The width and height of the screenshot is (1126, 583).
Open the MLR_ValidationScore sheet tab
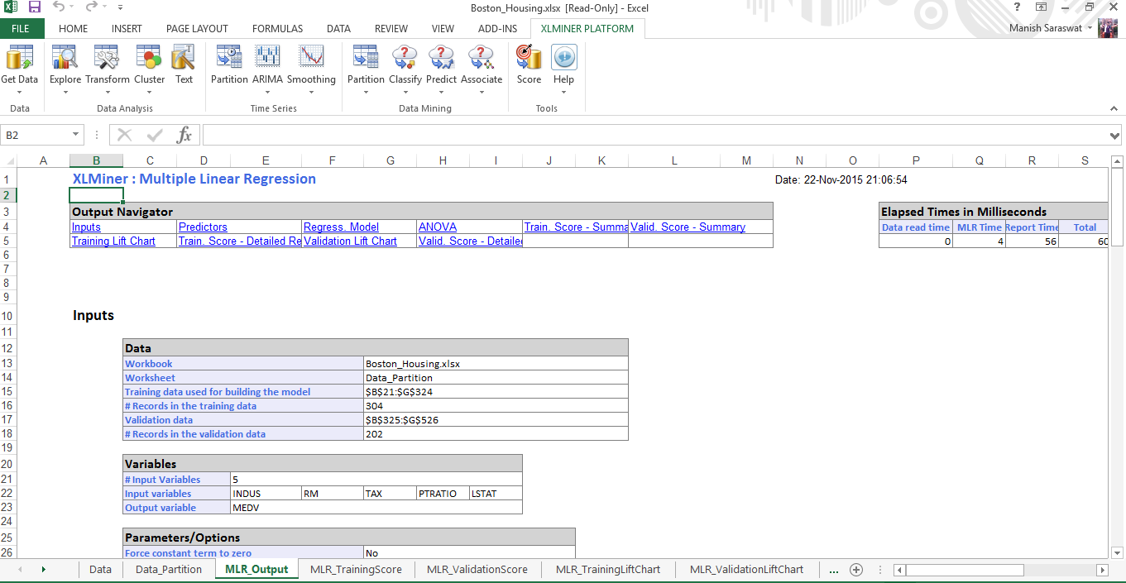(x=477, y=569)
